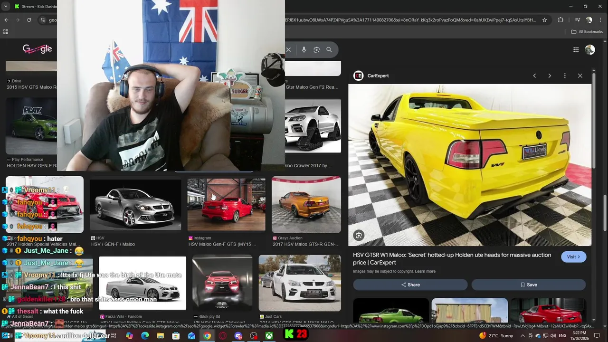The width and height of the screenshot is (608, 342).
Task: Open the related red ute thumbnail
Action: click(548, 310)
